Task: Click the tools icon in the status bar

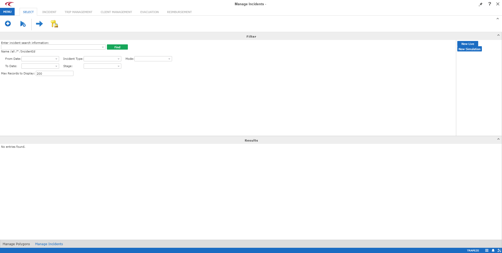Action: pyautogui.click(x=499, y=250)
